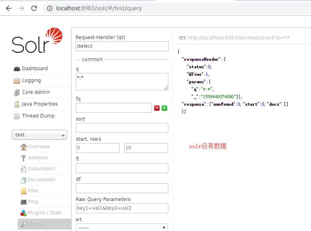Open the Plugins / Stats section
This screenshot has height=231, width=311.
pos(45,212)
